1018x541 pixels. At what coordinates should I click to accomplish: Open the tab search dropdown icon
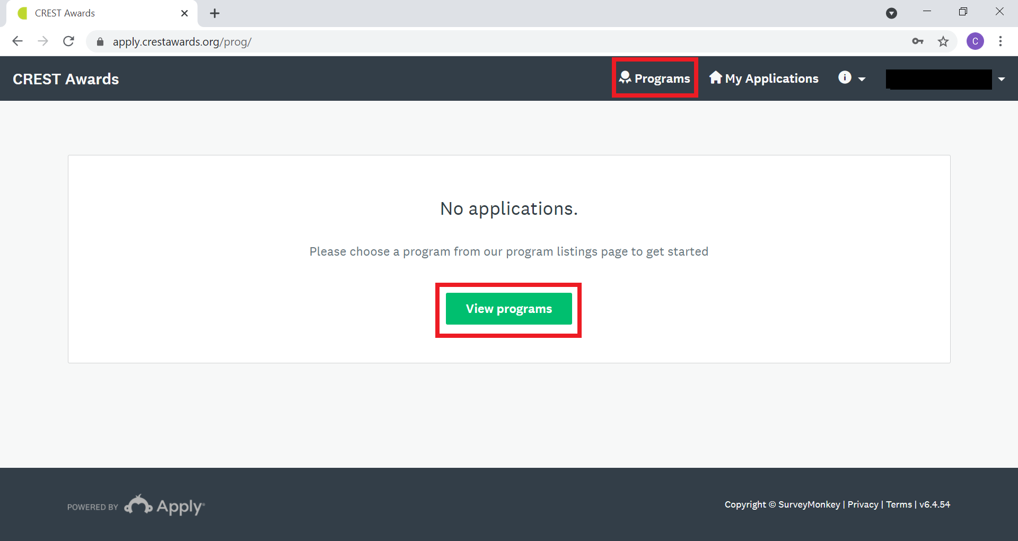pyautogui.click(x=892, y=13)
